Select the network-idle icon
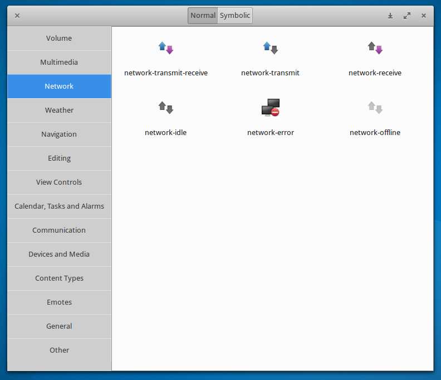The height and width of the screenshot is (380, 441). [166, 108]
